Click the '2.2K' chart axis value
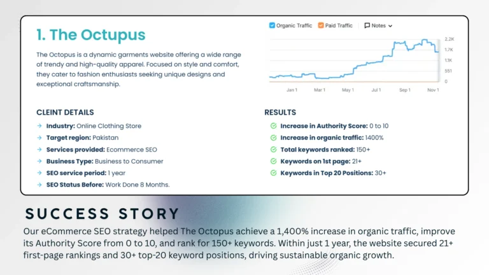The image size is (489, 275). [450, 39]
